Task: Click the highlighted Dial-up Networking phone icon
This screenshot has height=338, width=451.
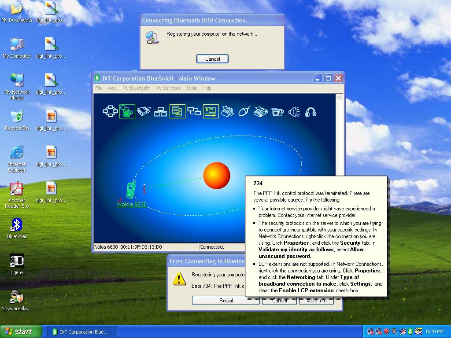Action: click(x=127, y=111)
